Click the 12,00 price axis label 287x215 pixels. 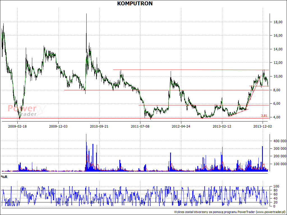278,63
